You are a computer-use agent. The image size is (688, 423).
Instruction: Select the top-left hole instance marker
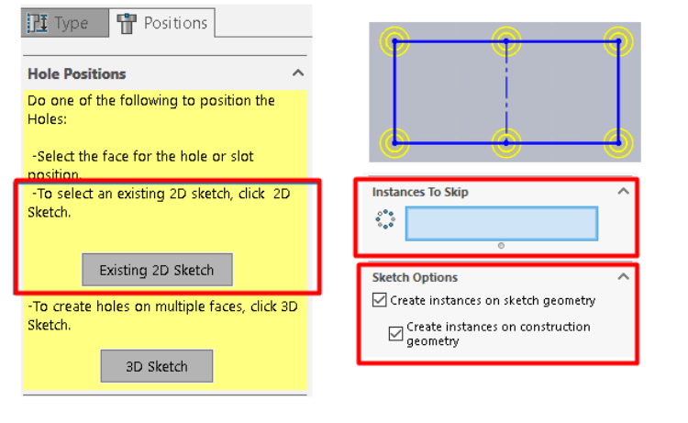point(394,40)
